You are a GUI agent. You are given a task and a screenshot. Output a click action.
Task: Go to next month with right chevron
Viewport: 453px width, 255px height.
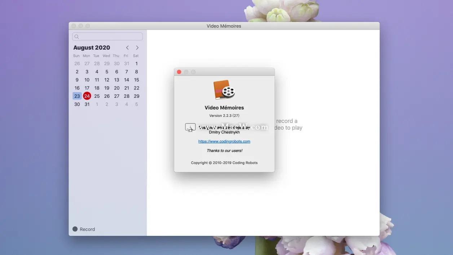(x=137, y=48)
